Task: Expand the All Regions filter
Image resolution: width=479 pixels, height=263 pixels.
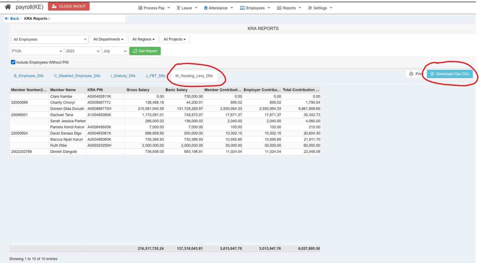Action: pos(143,39)
